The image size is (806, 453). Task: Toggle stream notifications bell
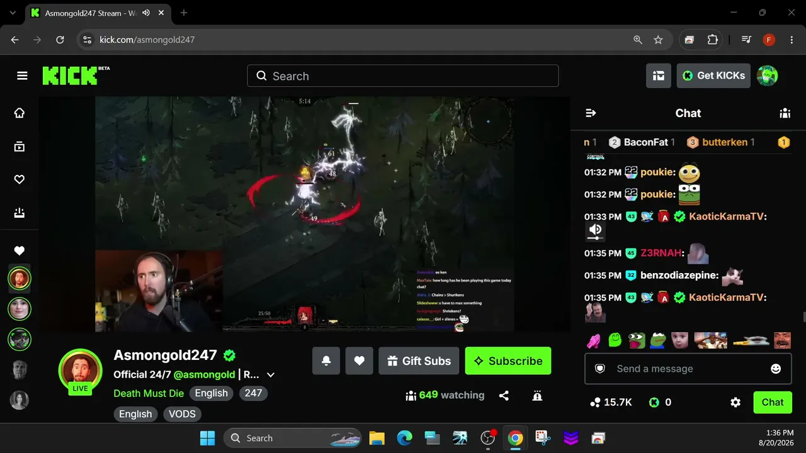click(x=326, y=361)
